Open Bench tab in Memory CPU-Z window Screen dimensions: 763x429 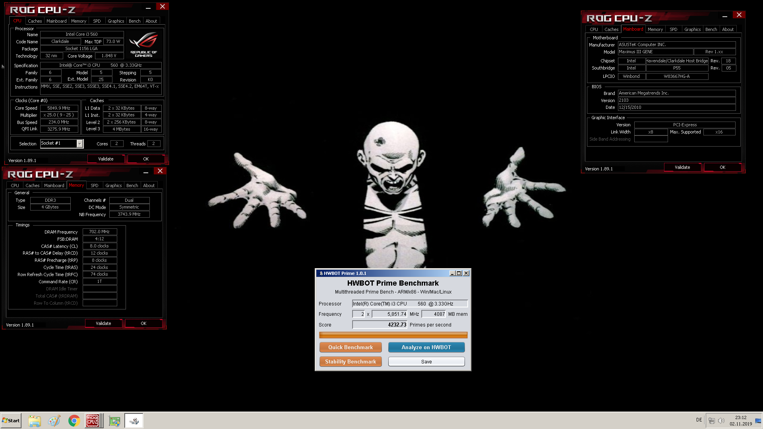point(132,186)
